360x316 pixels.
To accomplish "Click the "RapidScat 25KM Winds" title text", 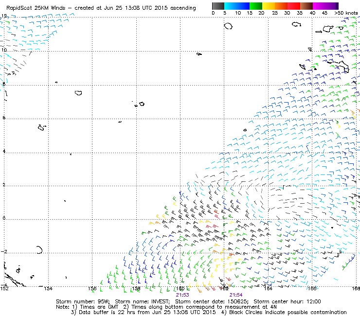I will (36, 8).
